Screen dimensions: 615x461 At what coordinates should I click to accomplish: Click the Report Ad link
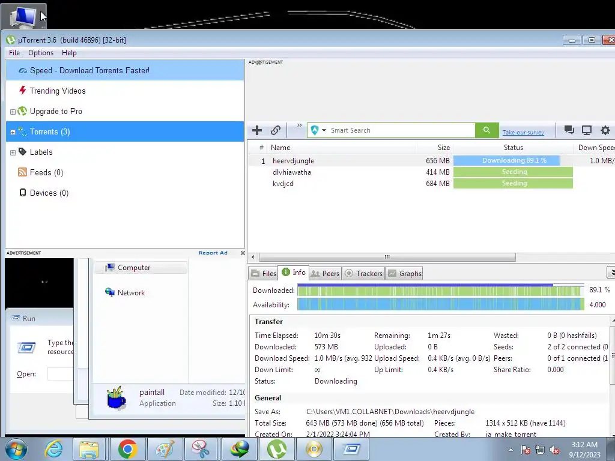tap(213, 253)
